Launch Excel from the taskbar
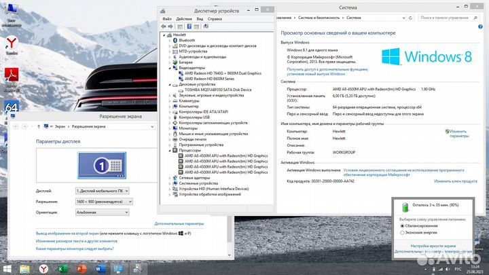489x275 pixels. click(x=62, y=269)
